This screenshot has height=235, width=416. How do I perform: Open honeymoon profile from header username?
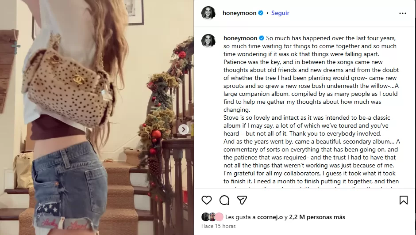coord(239,13)
